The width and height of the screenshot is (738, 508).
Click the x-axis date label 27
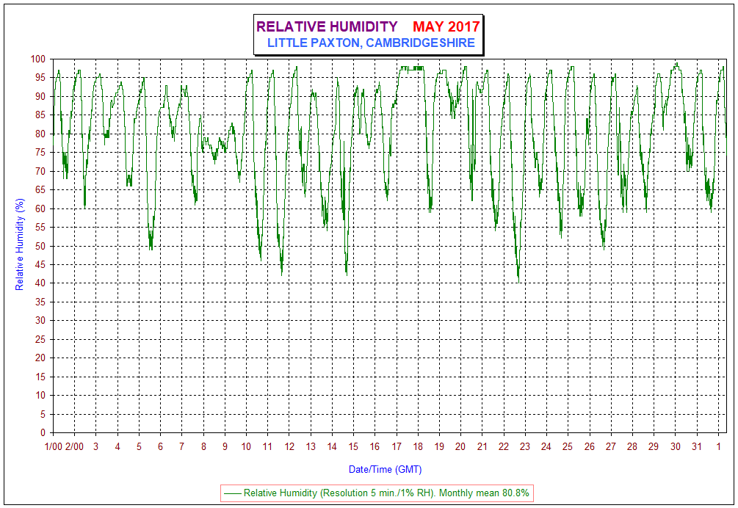click(x=610, y=447)
